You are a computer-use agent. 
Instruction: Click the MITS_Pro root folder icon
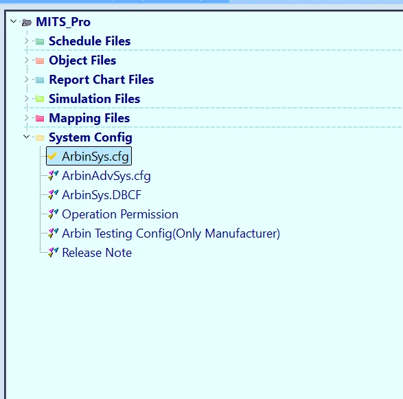point(27,23)
